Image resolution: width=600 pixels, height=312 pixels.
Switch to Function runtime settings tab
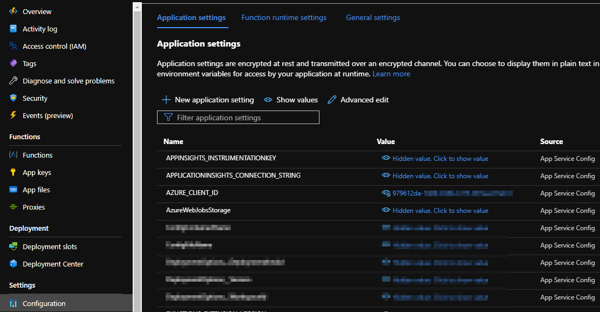[x=284, y=17]
